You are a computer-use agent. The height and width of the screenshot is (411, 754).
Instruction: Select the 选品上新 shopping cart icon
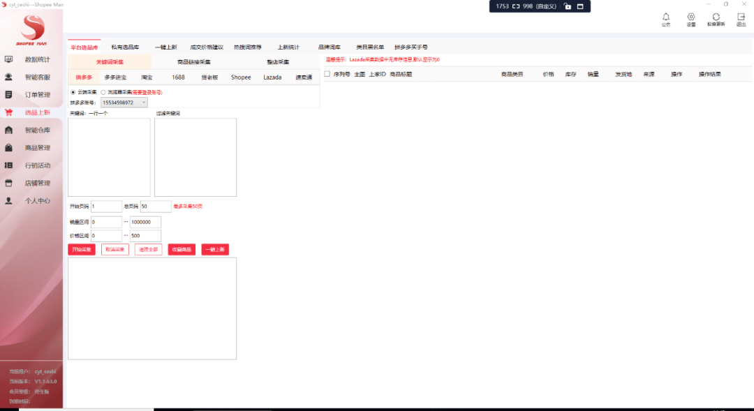(8, 112)
